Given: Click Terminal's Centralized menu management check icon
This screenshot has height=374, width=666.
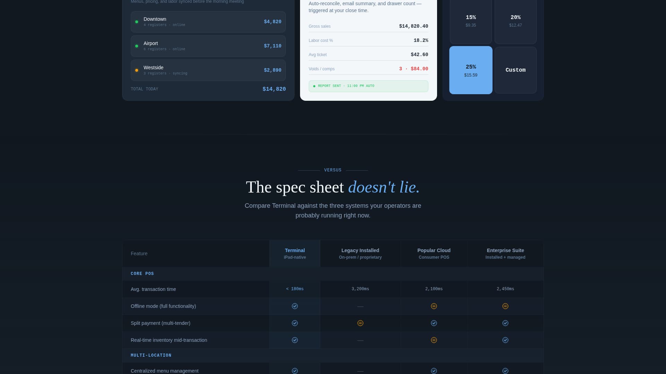Looking at the screenshot, I should (x=295, y=371).
